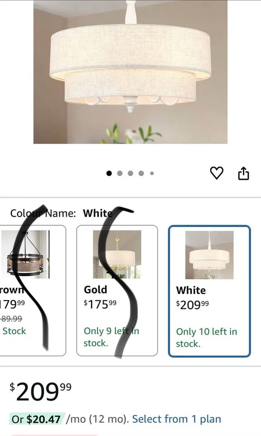Click the White chandelier thumbnail image
261x436 pixels.
pyautogui.click(x=209, y=255)
